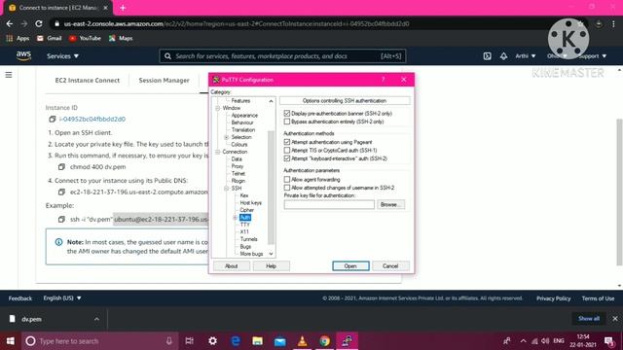Enable Attempt TIS or CryptoCard auth

pyautogui.click(x=287, y=151)
